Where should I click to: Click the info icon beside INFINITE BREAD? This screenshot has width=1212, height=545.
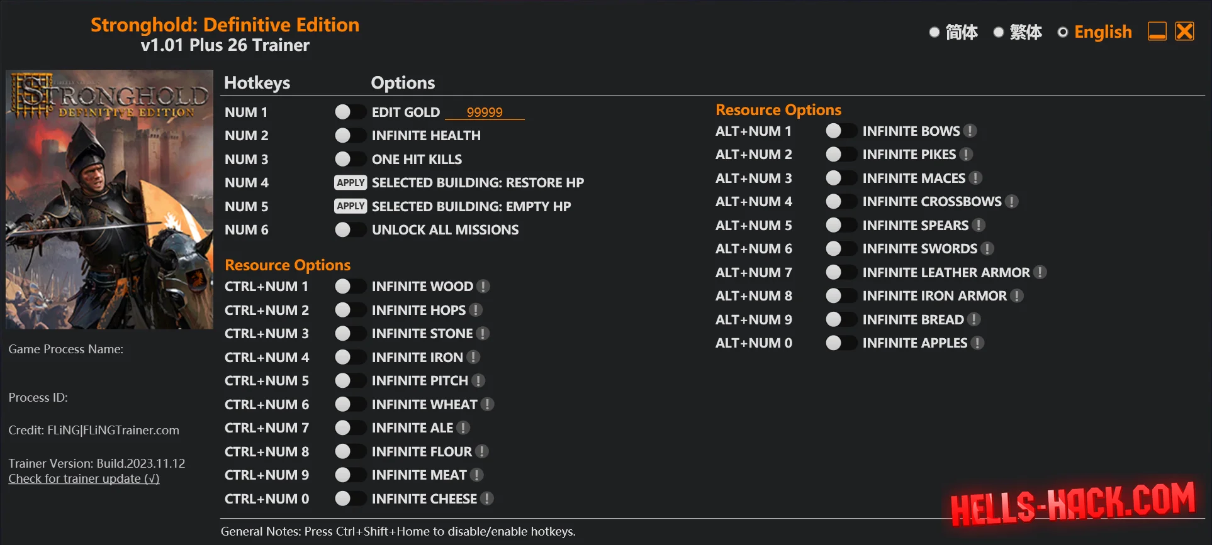[x=974, y=319]
